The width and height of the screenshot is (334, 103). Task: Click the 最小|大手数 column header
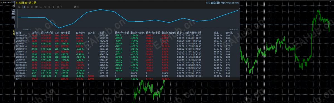point(47,33)
